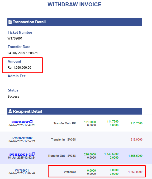
Task: Click the Transfer Out - SV388 description
Action: click(62, 156)
